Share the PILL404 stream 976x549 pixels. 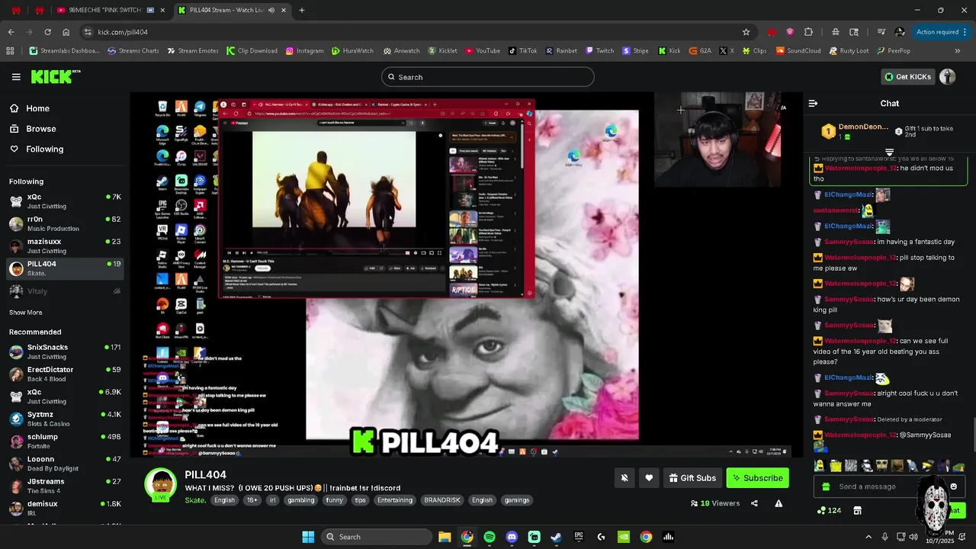(754, 503)
